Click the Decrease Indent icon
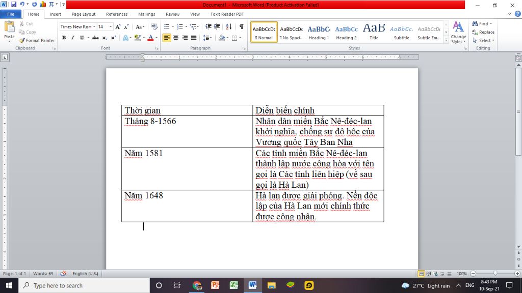 (x=208, y=26)
